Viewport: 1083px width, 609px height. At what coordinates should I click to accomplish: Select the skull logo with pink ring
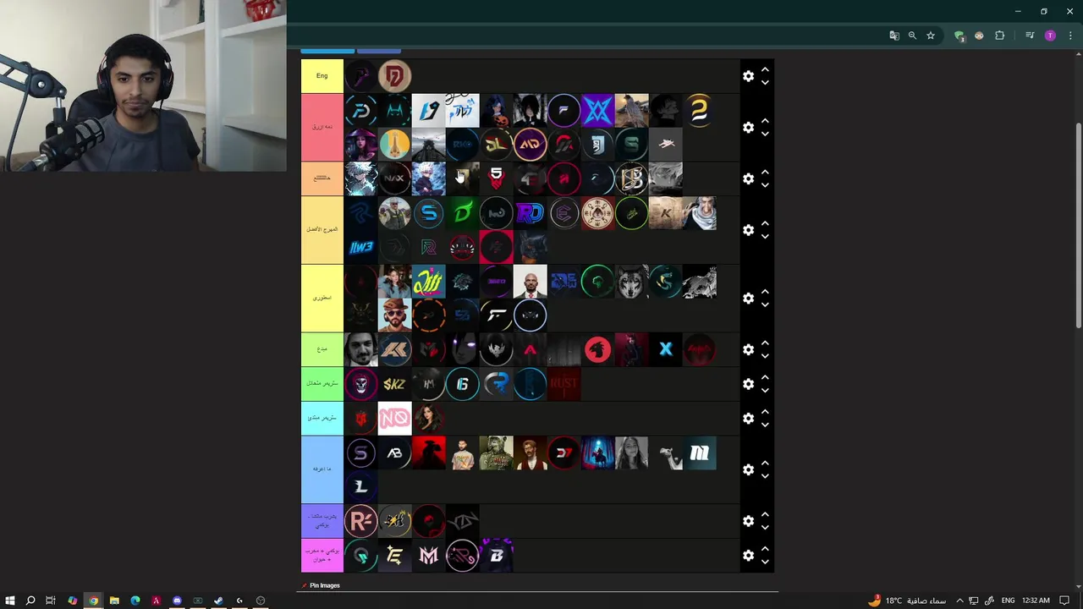(360, 384)
